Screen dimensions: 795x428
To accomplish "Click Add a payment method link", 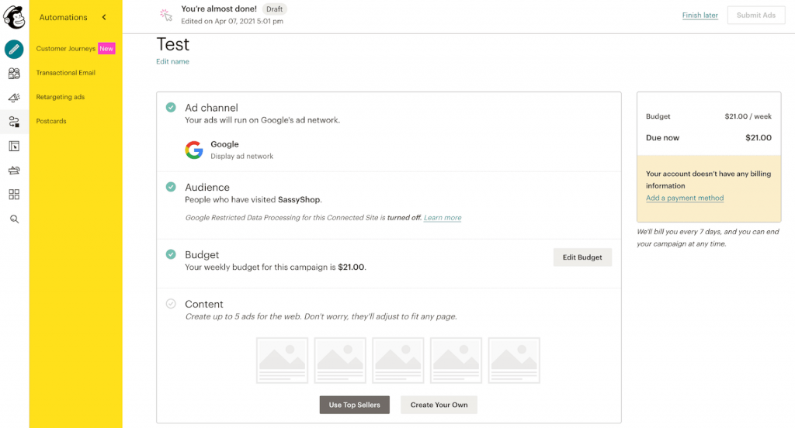I will pos(685,198).
